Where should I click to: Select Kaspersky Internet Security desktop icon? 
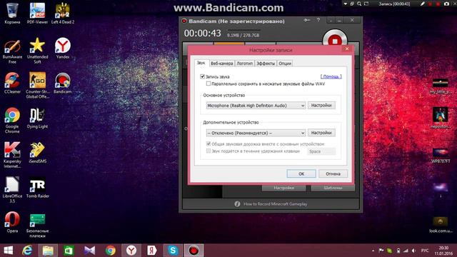[12, 155]
